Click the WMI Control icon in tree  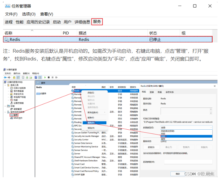pos(11,118)
